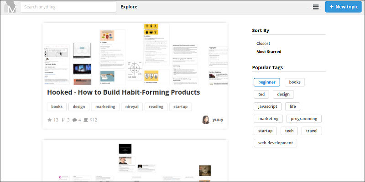Click the star icon showing 13

(x=50, y=120)
